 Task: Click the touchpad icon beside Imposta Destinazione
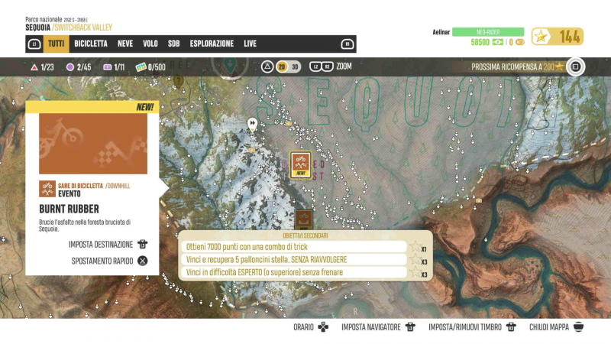click(142, 244)
